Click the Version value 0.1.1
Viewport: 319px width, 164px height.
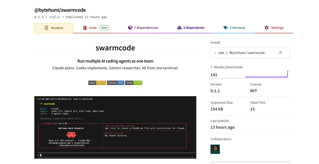pyautogui.click(x=215, y=91)
